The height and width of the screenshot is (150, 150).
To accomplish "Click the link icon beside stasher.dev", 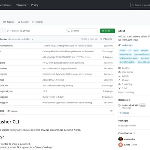I will [x=119, y=45].
